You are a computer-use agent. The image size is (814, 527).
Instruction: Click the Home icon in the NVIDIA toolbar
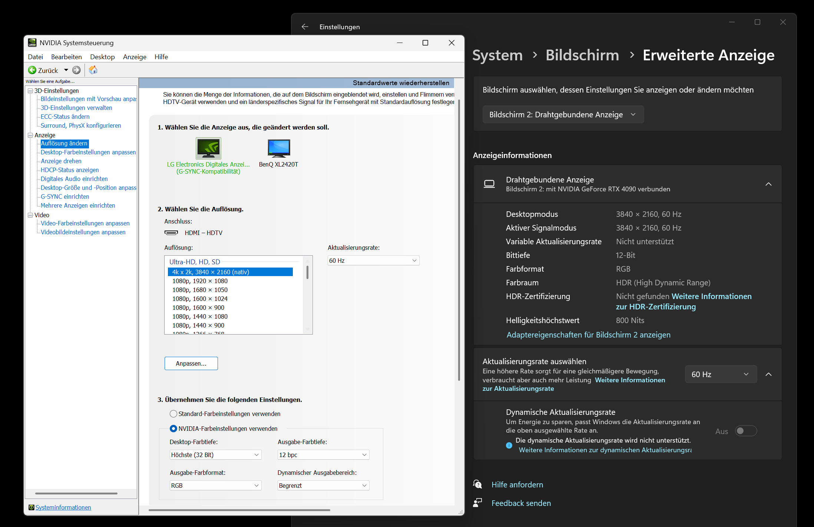point(93,70)
